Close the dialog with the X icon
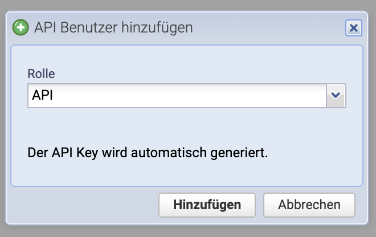Screen dimensions: 376x237 (353, 28)
